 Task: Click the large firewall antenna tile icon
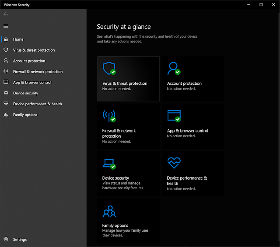pyautogui.click(x=109, y=116)
